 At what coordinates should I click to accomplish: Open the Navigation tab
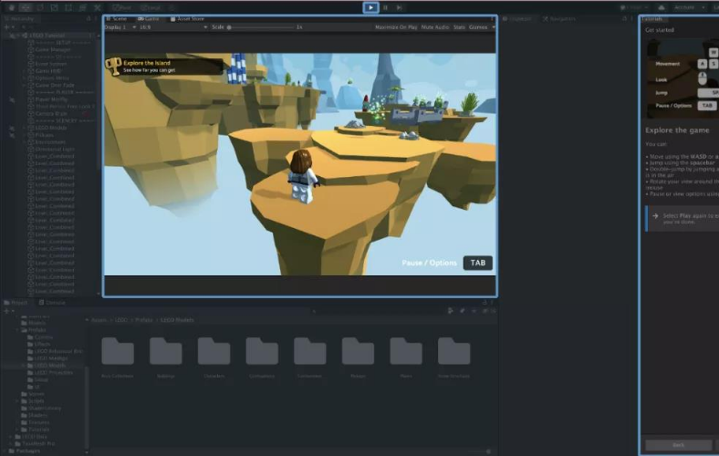coord(558,19)
